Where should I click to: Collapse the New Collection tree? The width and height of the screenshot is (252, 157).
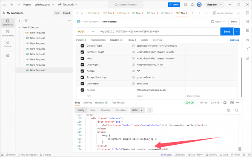pos(19,28)
